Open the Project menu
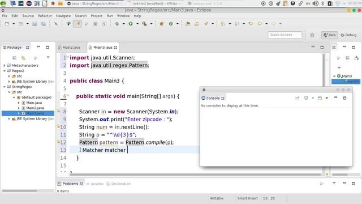Screen dimensions: 362x204 (x=97, y=16)
